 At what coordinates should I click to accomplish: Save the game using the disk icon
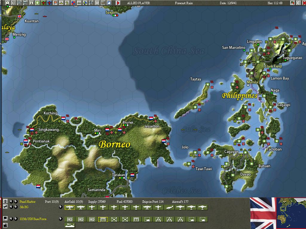tap(7, 3)
